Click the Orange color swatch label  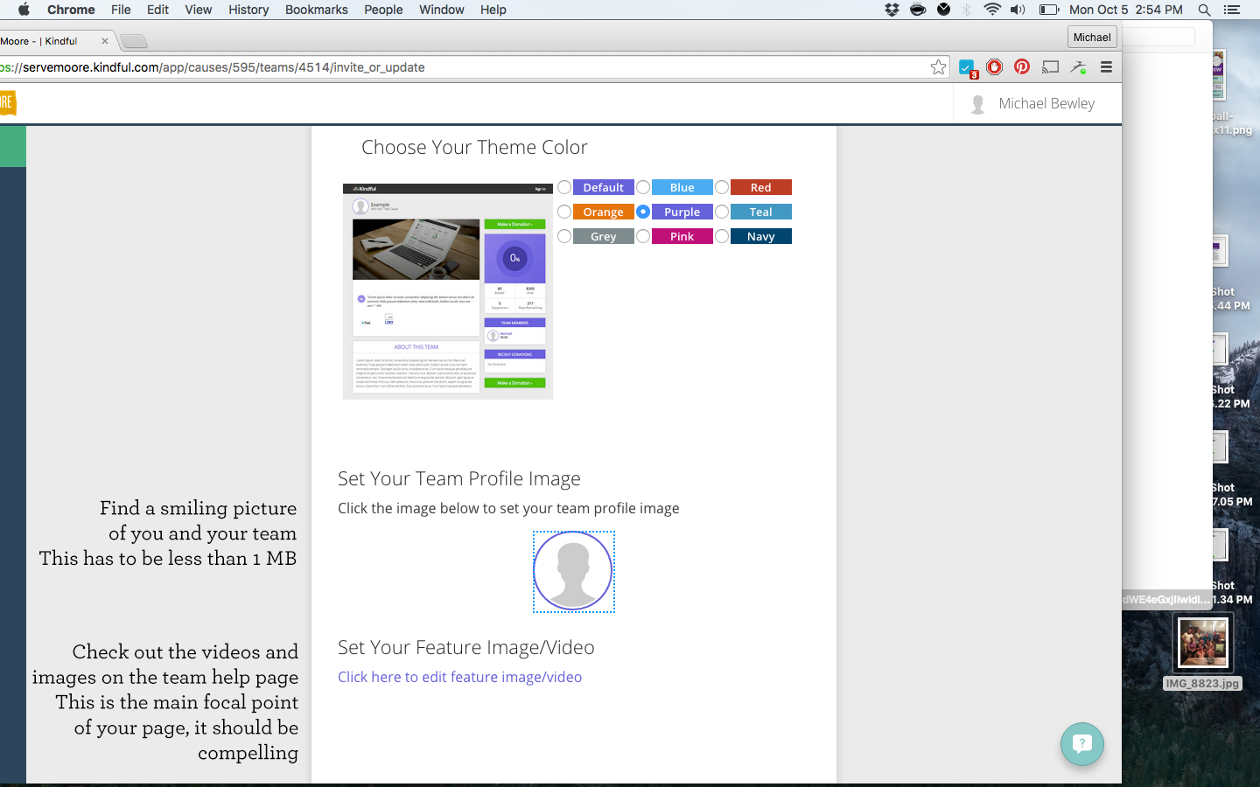604,212
